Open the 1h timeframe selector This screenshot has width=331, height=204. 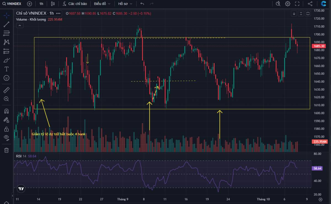41,4
